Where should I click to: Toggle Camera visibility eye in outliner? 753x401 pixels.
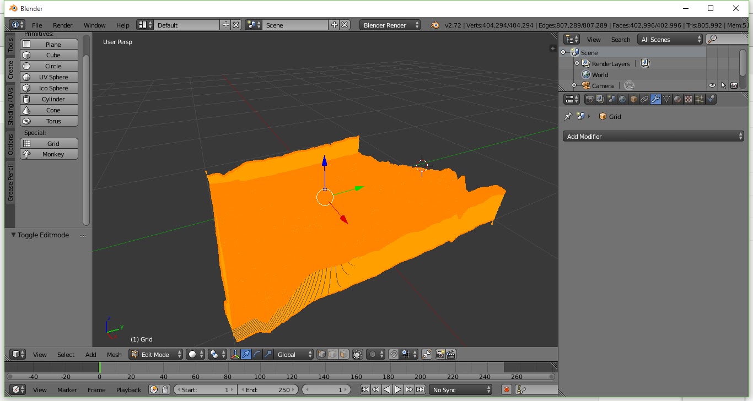(712, 85)
